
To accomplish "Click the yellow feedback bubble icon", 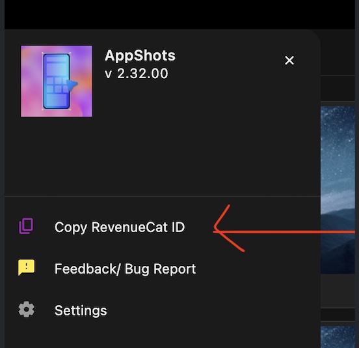I will (x=26, y=267).
